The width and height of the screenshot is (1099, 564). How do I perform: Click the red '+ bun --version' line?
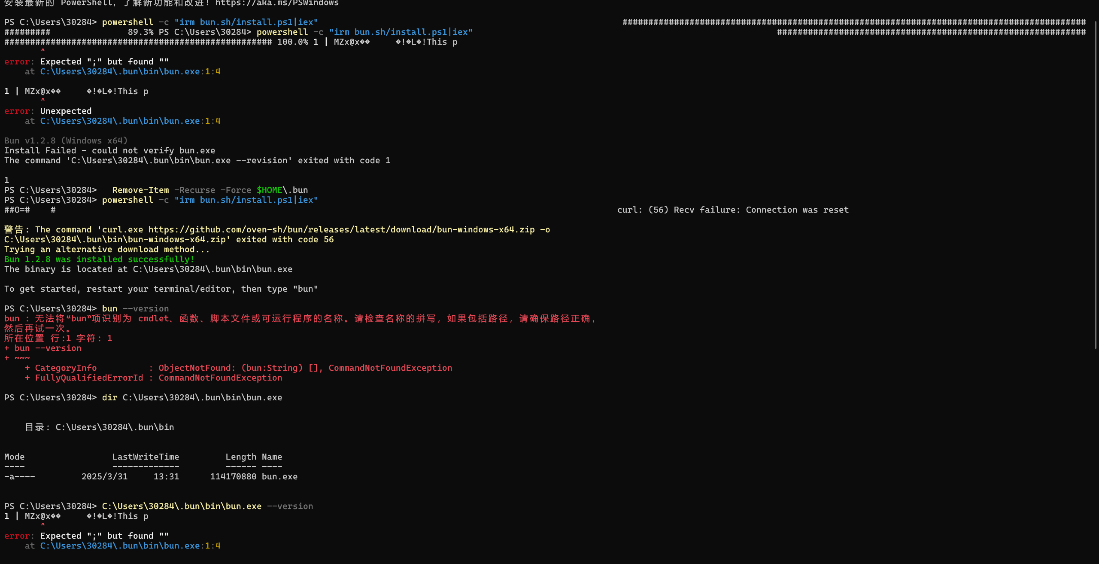coord(43,348)
